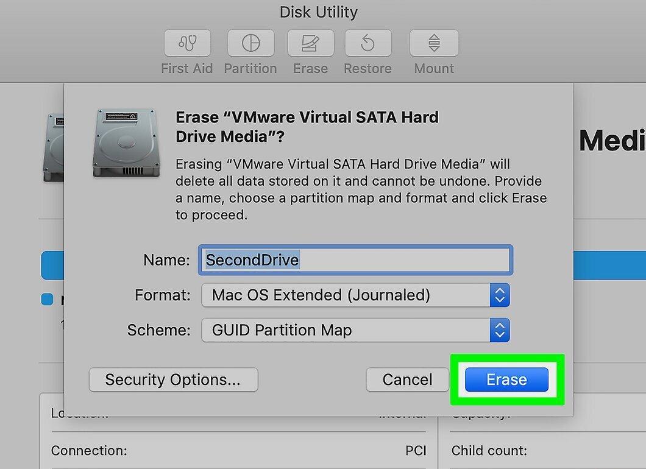Open the Format dropdown menu
Screen dimensions: 646x469
[355, 295]
